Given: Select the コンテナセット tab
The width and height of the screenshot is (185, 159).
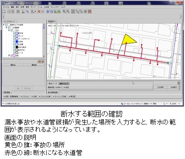Looking at the screenshot, I should [9, 21].
